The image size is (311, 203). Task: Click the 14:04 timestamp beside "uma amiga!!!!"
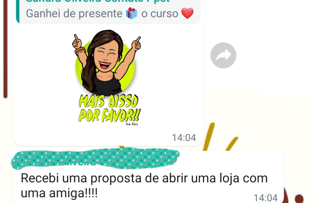point(266,198)
